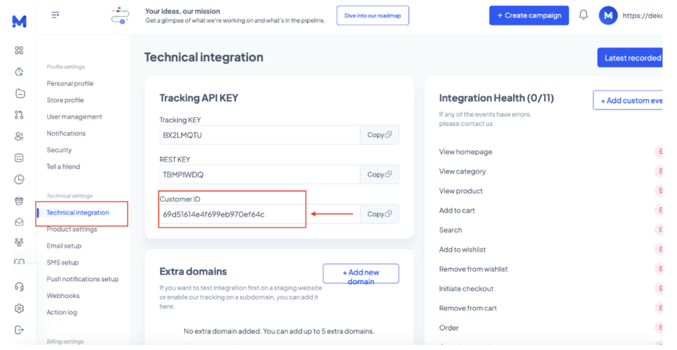
Task: Click the shopping basket icon in sidebar
Action: point(19,201)
